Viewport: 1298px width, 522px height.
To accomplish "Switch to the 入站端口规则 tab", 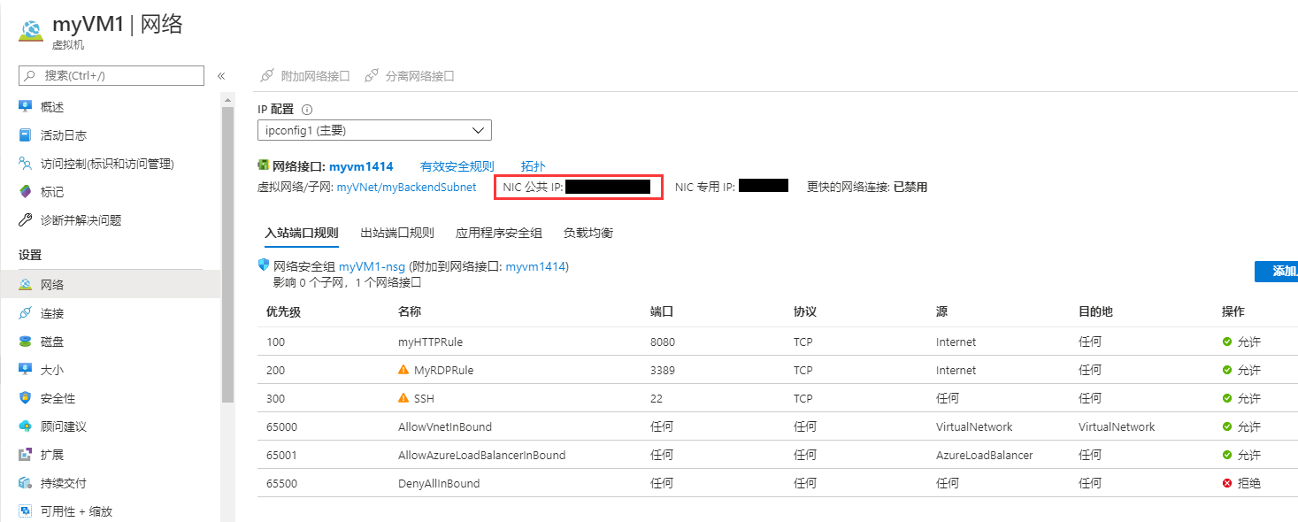I will 302,233.
